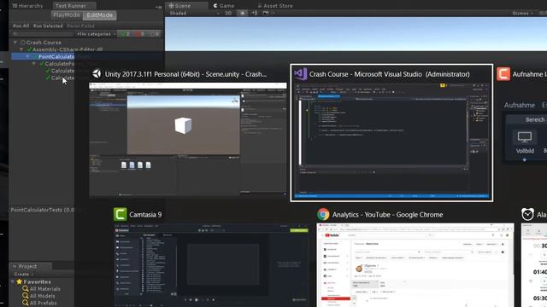Toggle the failed tests filter with red icon
This screenshot has width=547, height=307.
[x=140, y=34]
